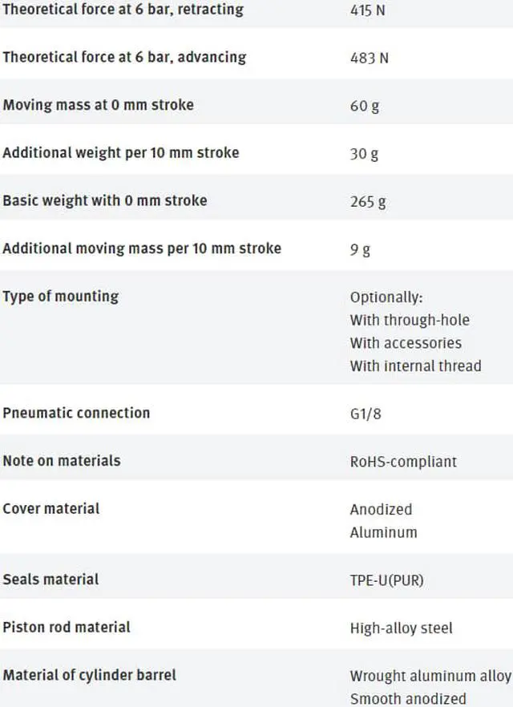513x707 pixels.
Task: Select the 265 g weight value
Action: (x=368, y=201)
